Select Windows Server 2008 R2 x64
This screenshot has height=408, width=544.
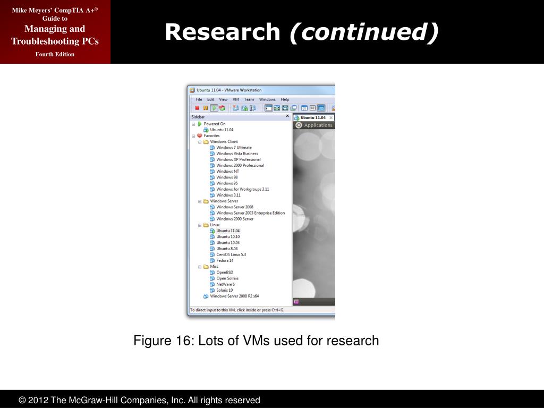point(234,296)
